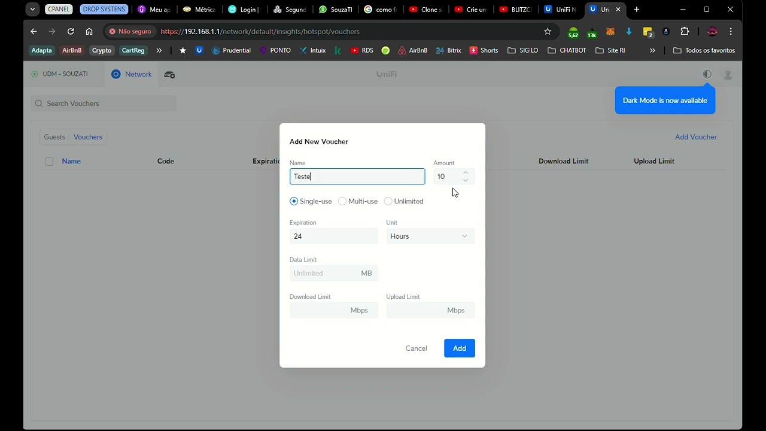
Task: Open the CHATBOT bookmark folder
Action: point(567,50)
